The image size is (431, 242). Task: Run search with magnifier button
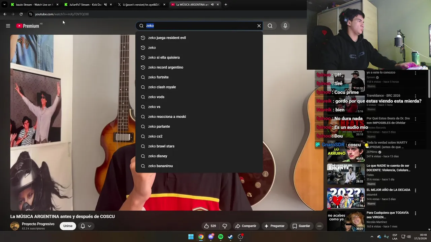(x=270, y=26)
